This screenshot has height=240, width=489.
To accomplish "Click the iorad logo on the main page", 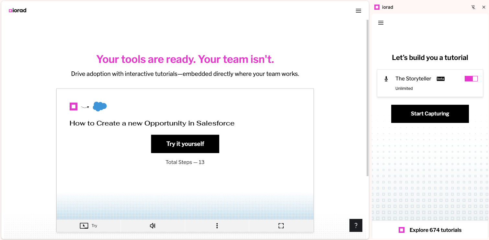I will point(17,10).
